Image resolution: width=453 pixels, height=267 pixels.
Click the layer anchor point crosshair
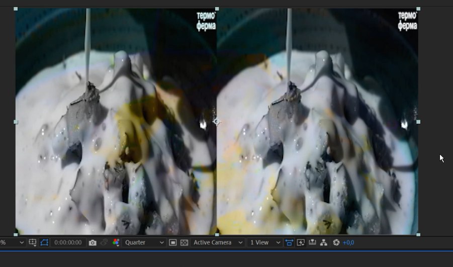(x=217, y=122)
